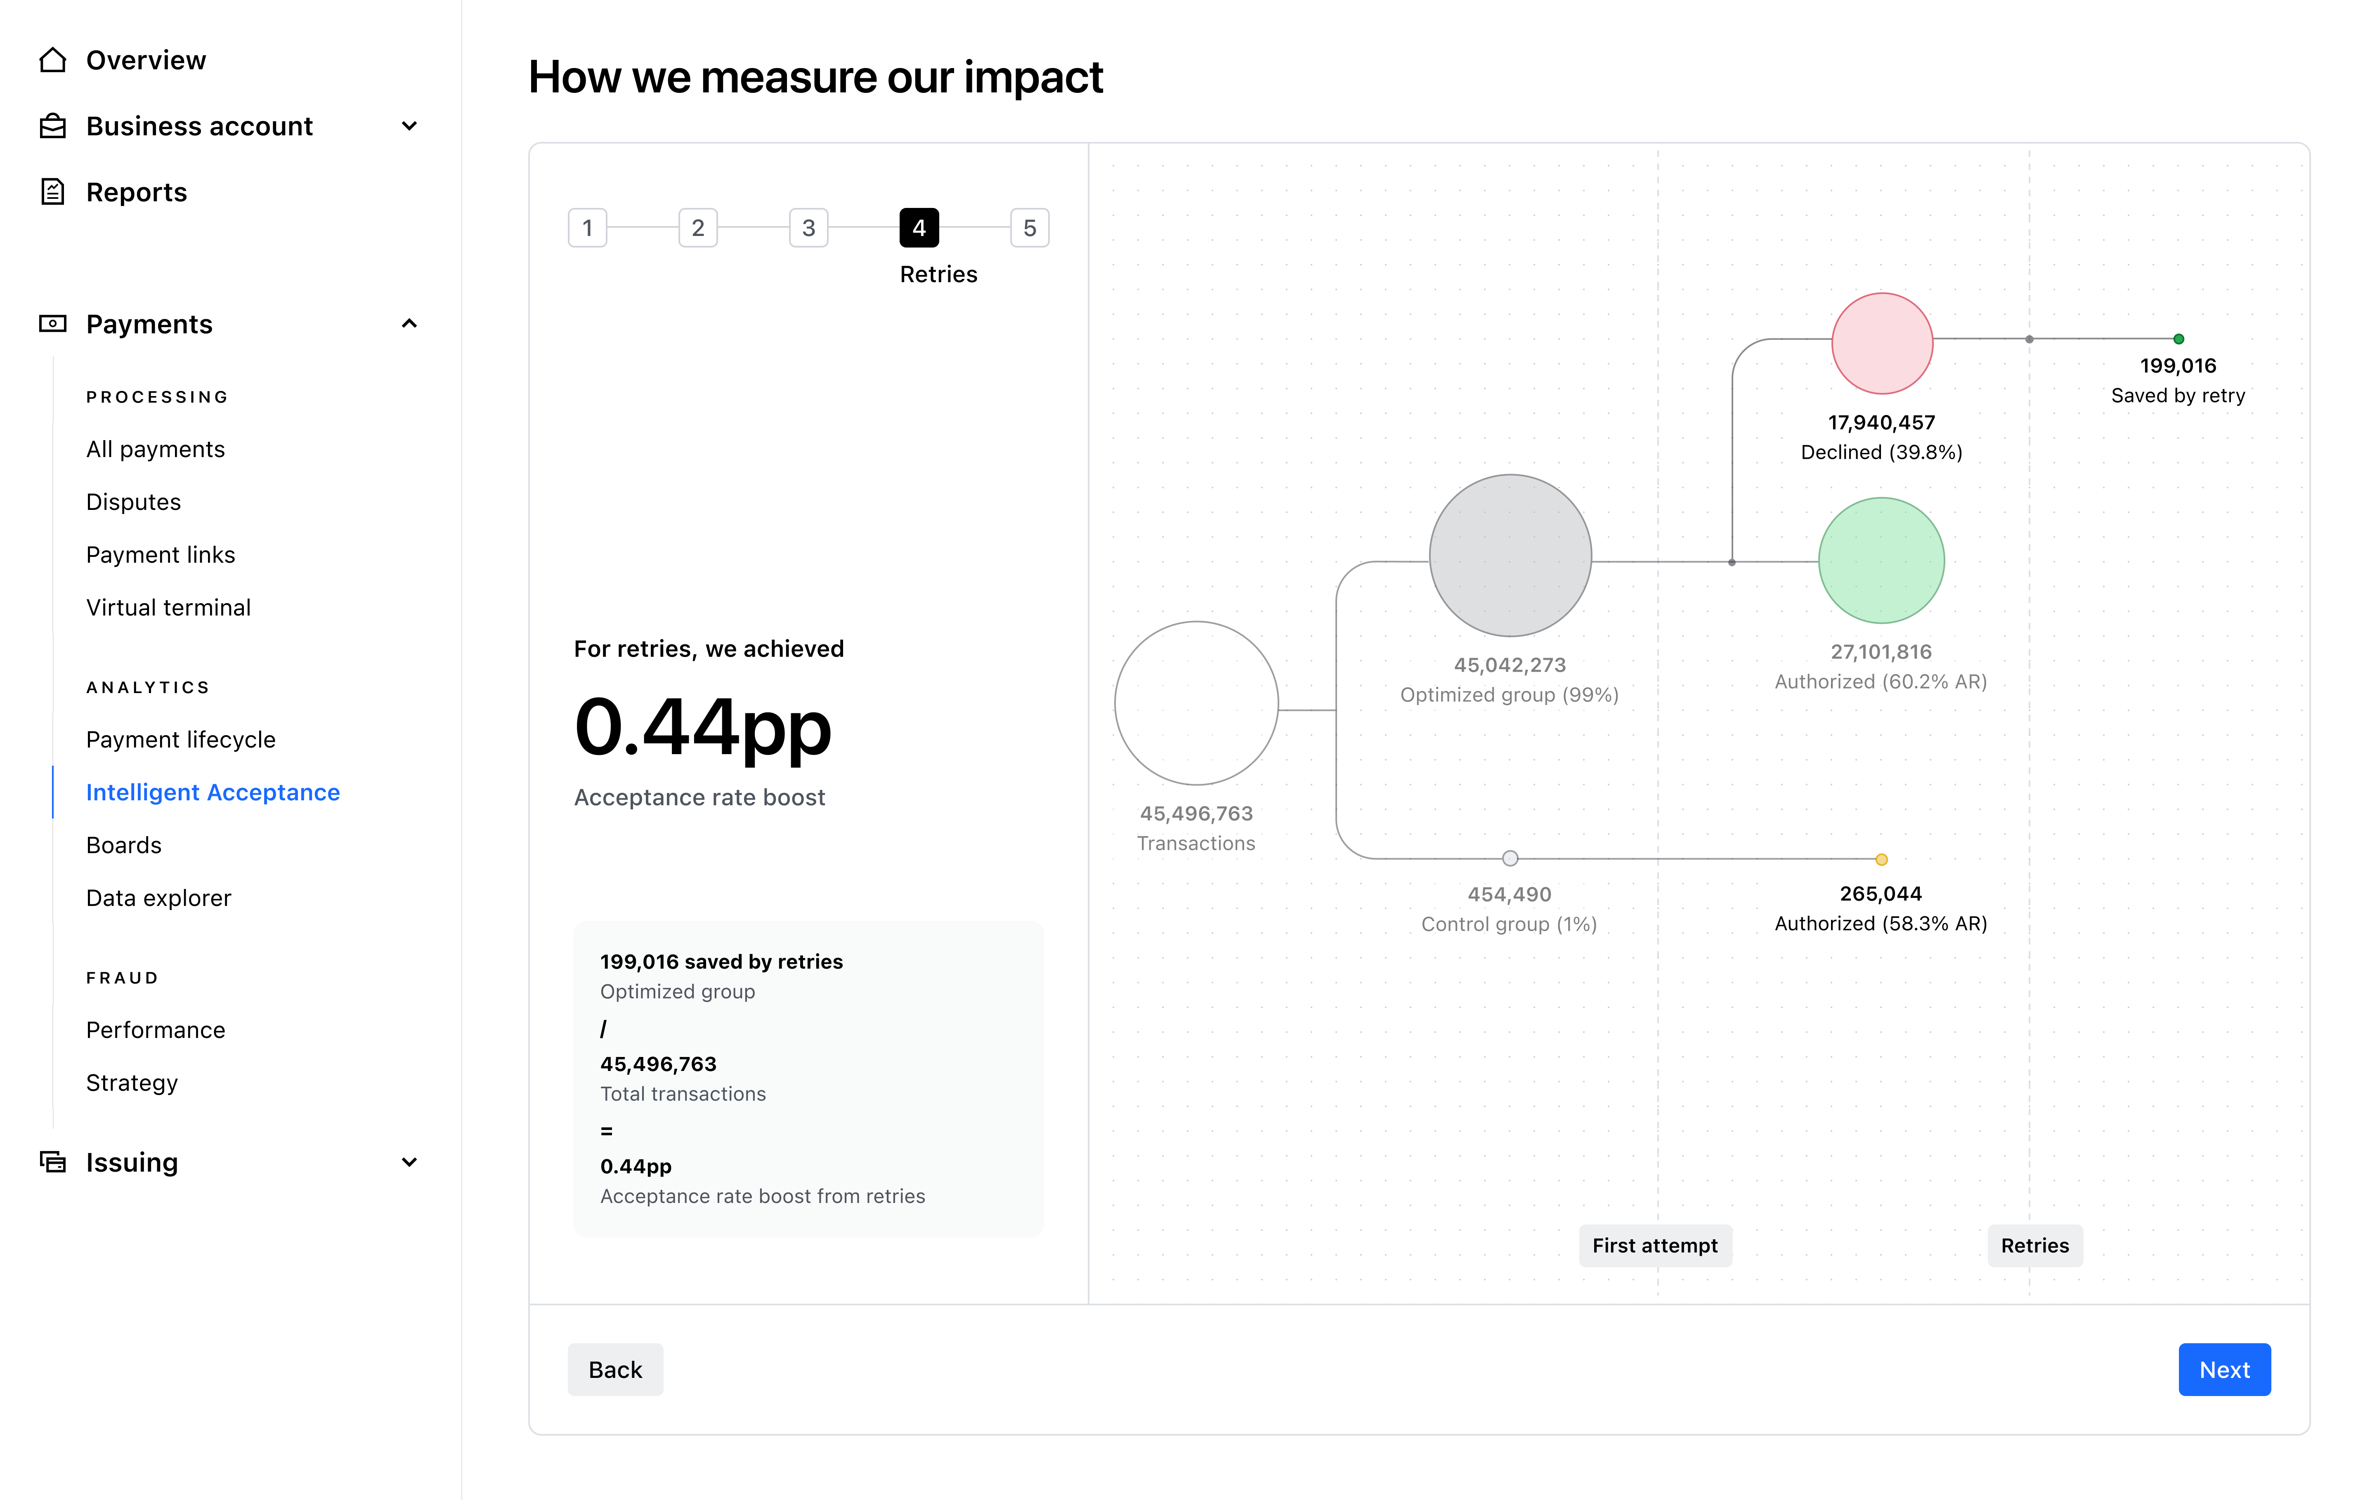Screen dimensions: 2377x1500
Task: Click the '265,044' authorized count
Action: click(x=1881, y=894)
